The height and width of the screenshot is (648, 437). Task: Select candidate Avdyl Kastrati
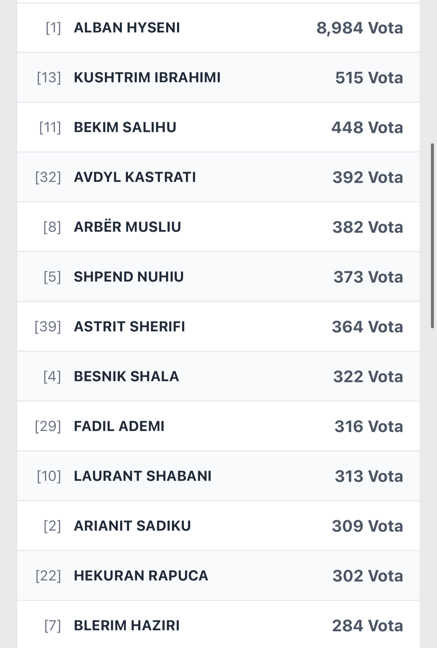click(x=135, y=177)
